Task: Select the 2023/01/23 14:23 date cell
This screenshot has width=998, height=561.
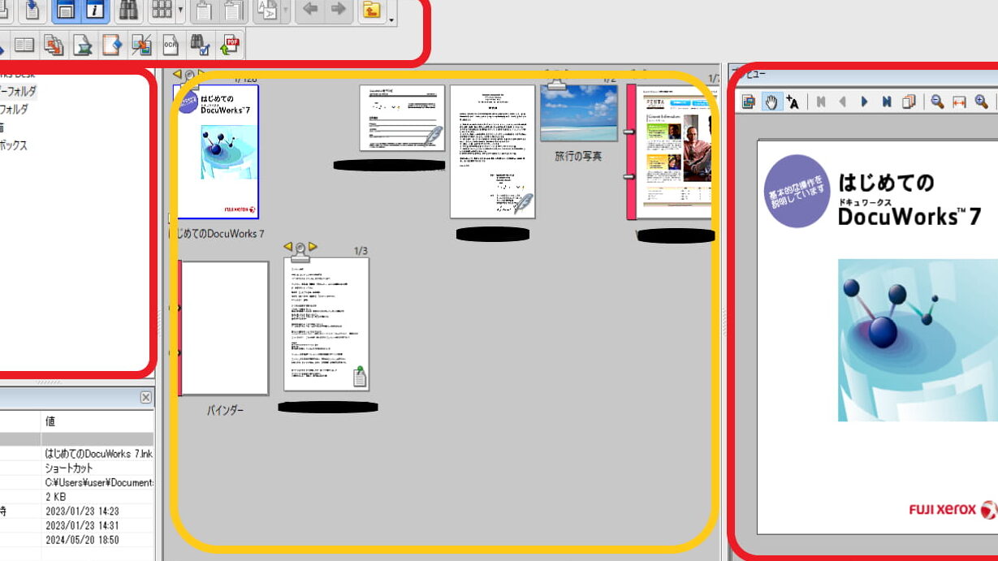Action: click(x=97, y=511)
